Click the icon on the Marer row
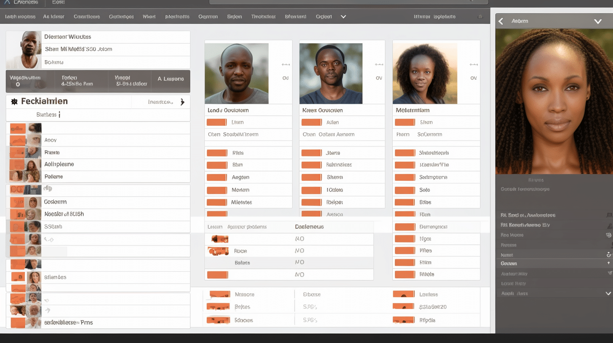Screen dimensions: 613x343 click(x=608, y=254)
